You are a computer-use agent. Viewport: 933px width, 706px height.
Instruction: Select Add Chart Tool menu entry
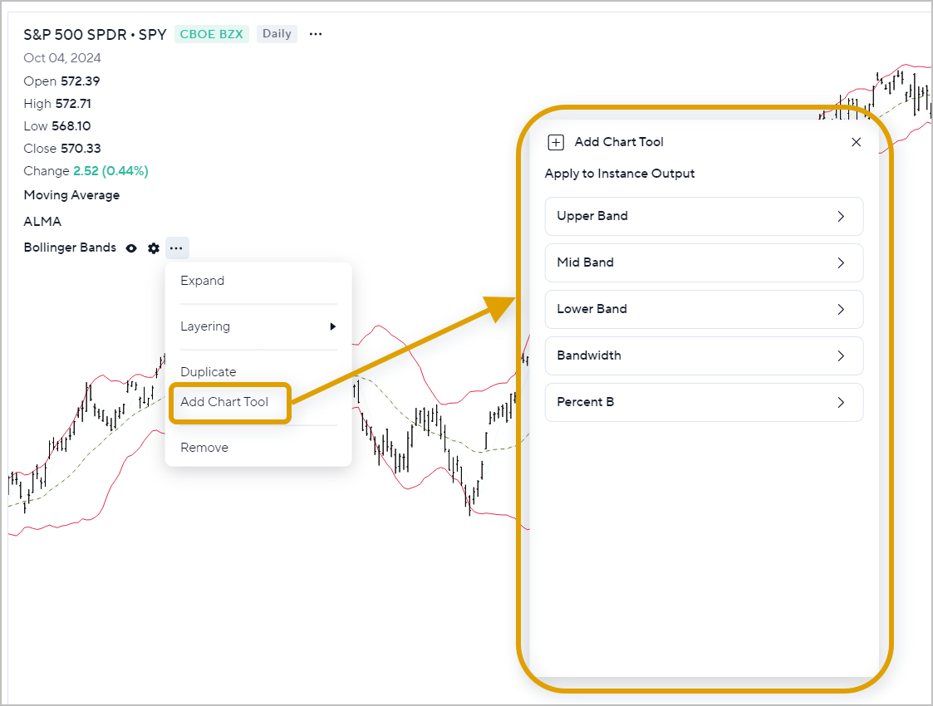[224, 402]
